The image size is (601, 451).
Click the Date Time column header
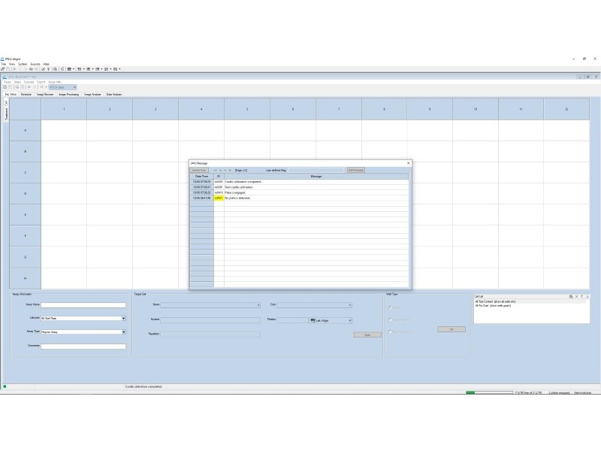(x=202, y=177)
